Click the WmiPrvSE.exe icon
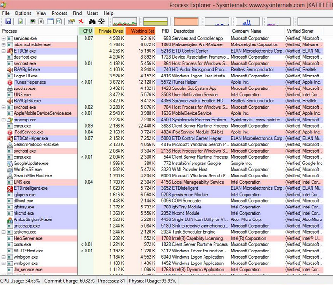 tap(10, 170)
